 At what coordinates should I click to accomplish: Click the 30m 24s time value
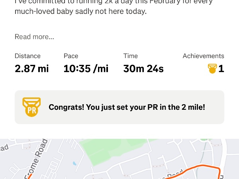point(143,69)
